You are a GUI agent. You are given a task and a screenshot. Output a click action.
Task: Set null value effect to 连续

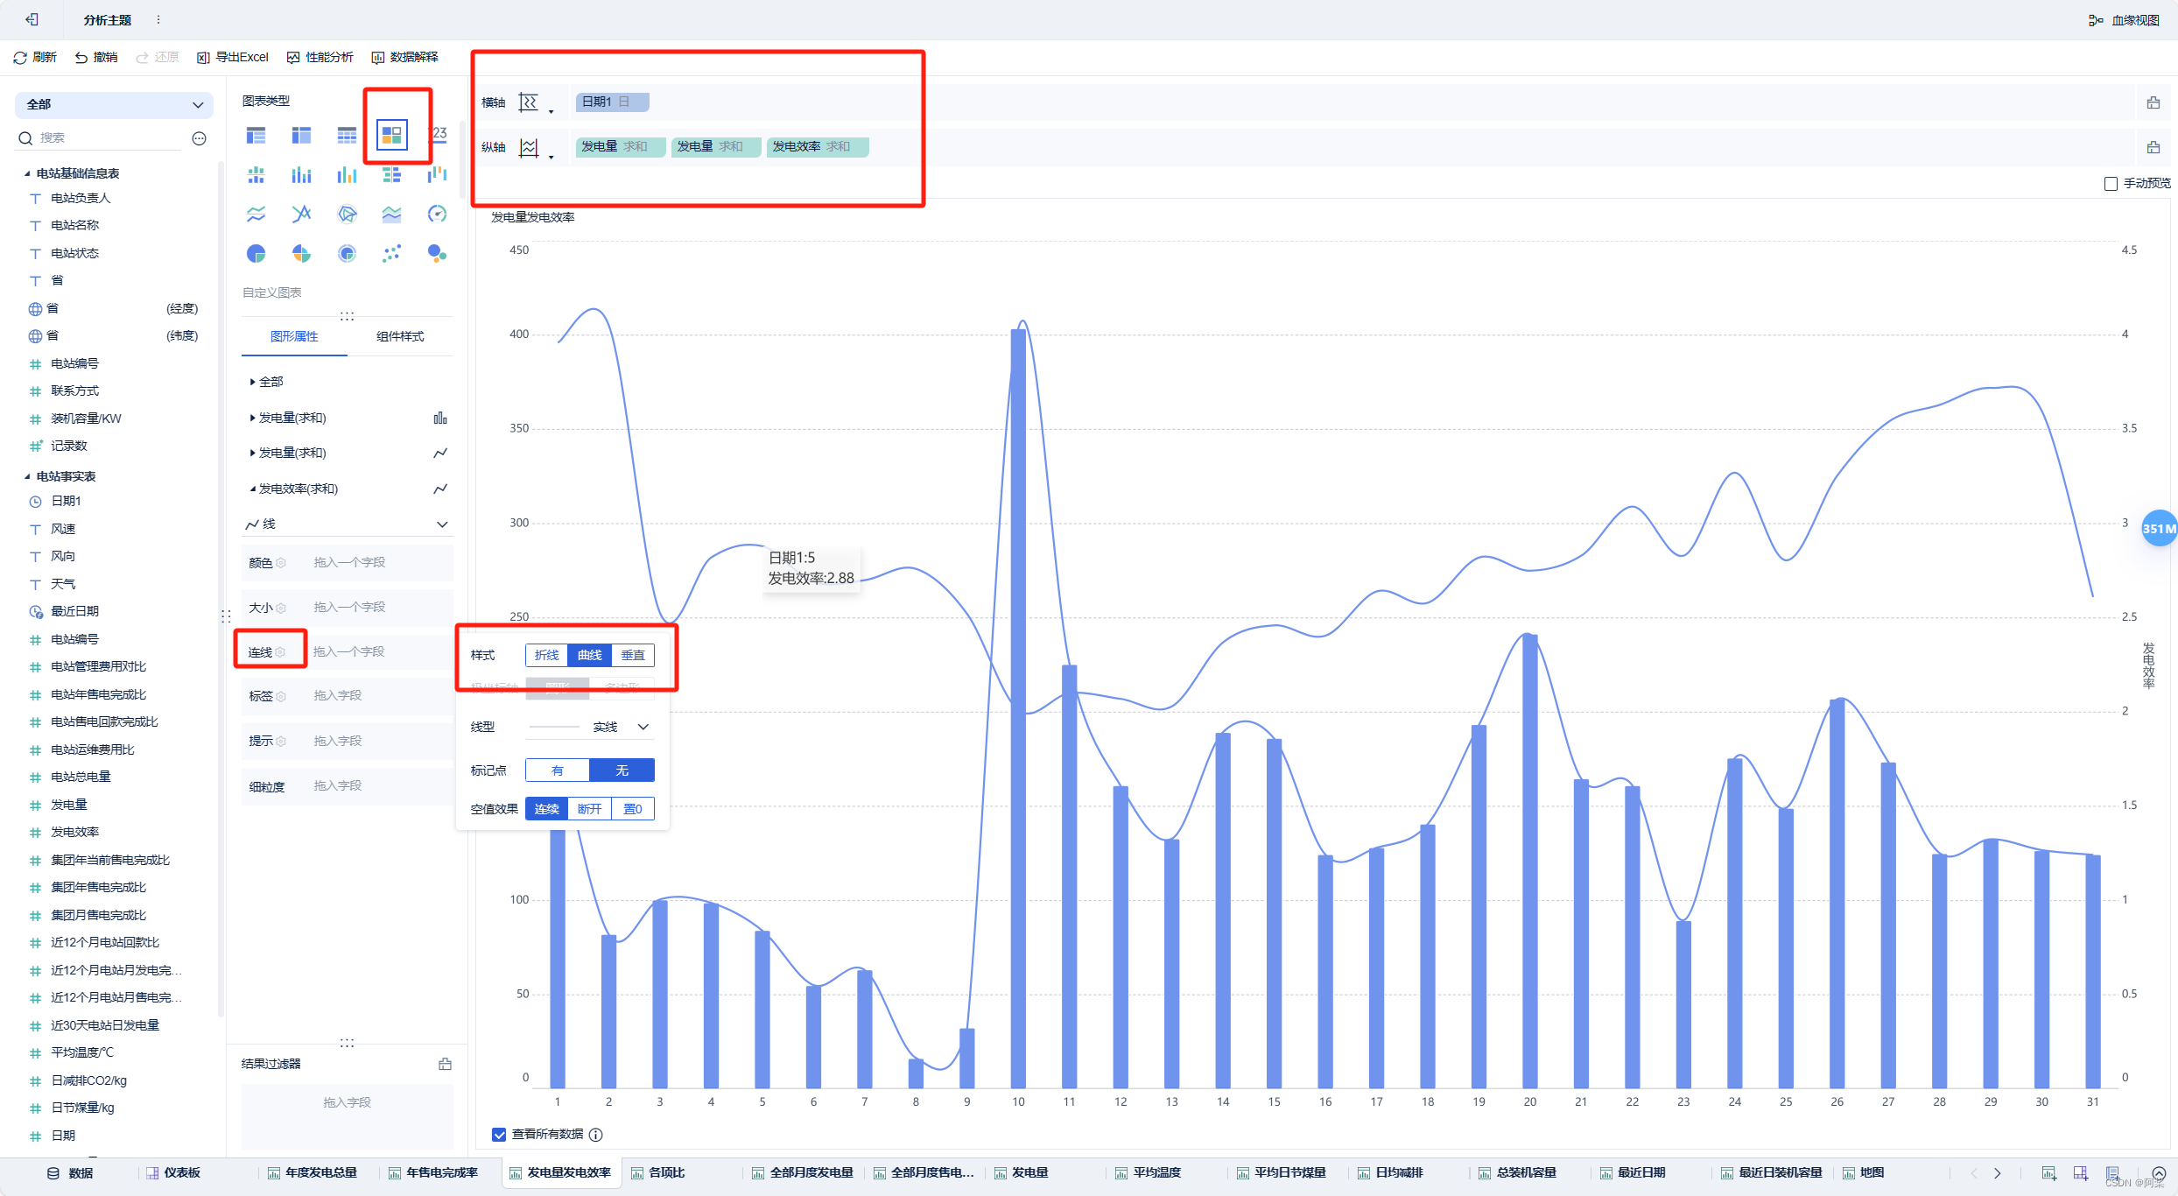[x=546, y=809]
